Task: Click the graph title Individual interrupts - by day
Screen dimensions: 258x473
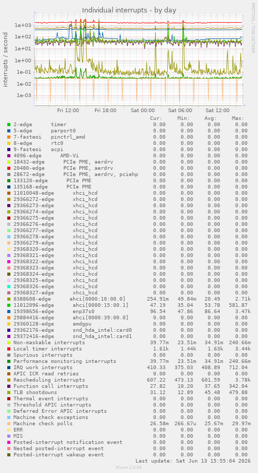Action: coord(129,10)
